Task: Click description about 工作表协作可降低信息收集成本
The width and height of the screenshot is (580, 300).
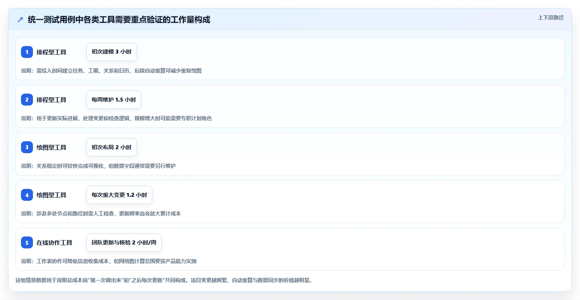Action: point(109,261)
